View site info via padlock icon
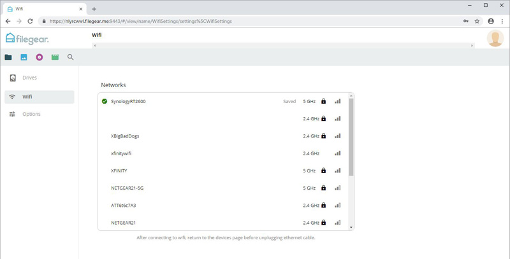This screenshot has height=259, width=510. pyautogui.click(x=44, y=21)
